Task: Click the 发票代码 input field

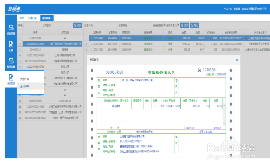Action: (106, 26)
